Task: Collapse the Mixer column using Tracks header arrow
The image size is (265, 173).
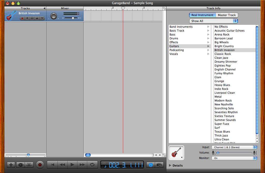Action: pyautogui.click(x=44, y=8)
